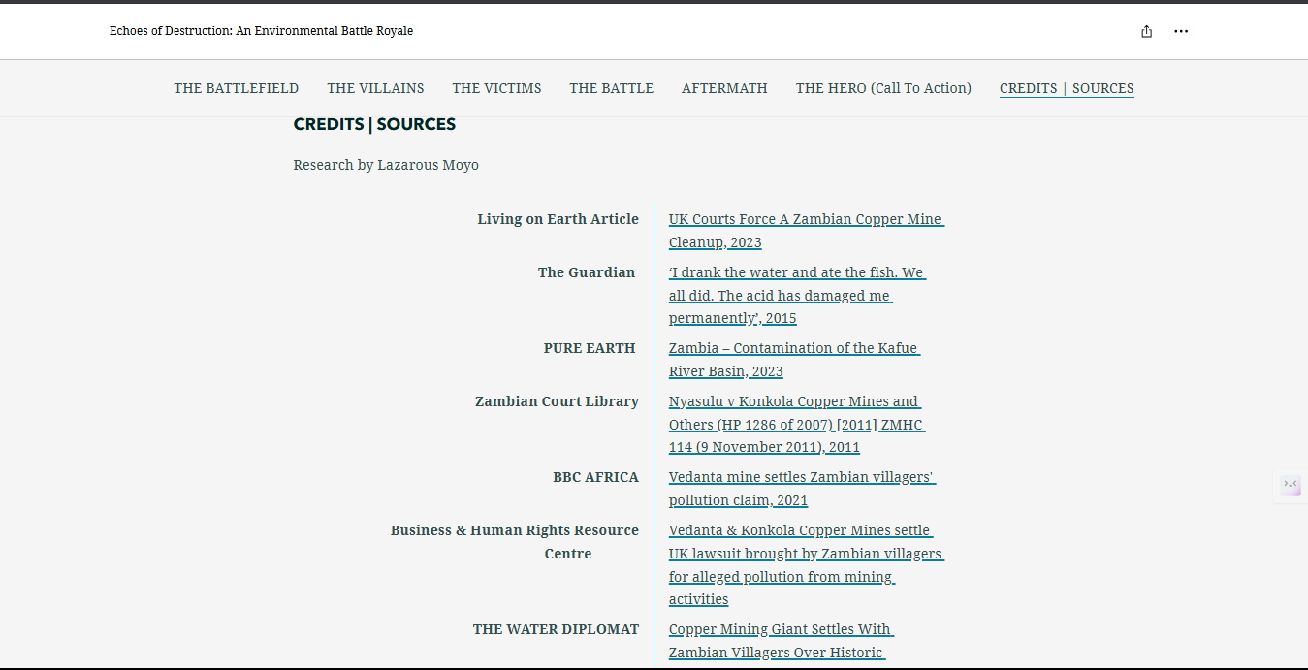
Task: Click the Vedanta mine settles pollution claim link
Action: [801, 489]
